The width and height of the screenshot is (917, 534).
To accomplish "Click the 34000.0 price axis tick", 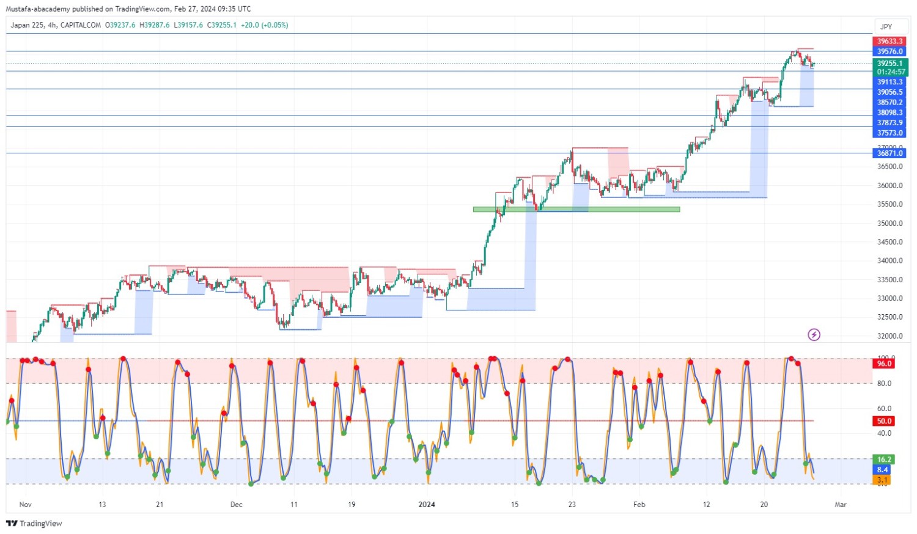I will (x=889, y=261).
